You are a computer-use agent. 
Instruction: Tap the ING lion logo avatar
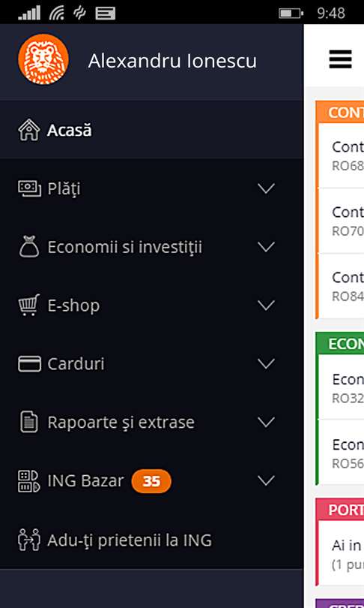tap(43, 59)
